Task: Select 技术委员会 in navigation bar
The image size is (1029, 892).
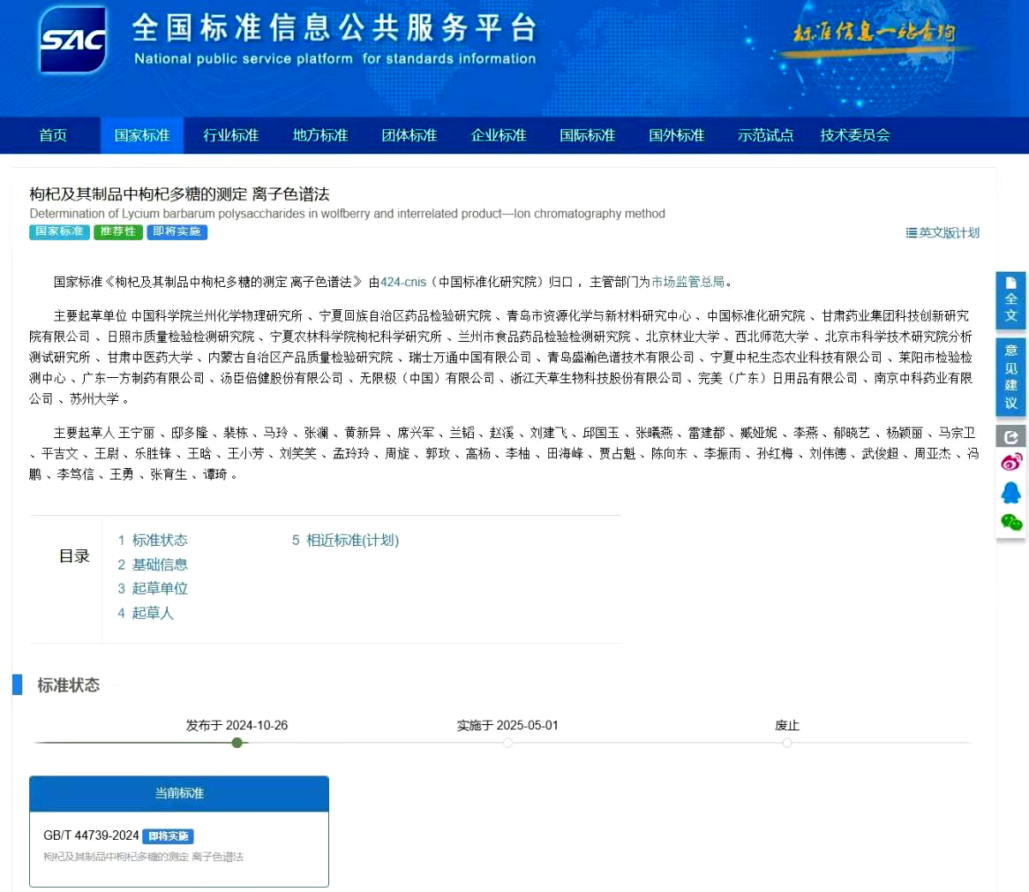Action: (854, 135)
